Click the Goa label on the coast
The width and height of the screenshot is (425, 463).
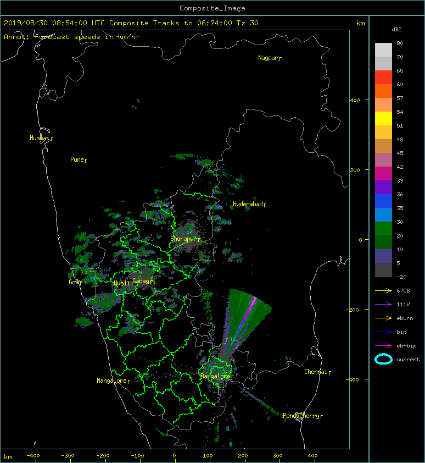75,282
